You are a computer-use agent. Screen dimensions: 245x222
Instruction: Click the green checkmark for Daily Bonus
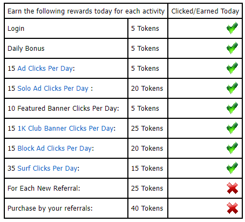click(232, 48)
